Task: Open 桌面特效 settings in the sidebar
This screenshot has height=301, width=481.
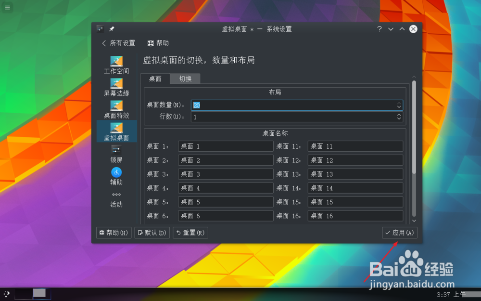Action: tap(116, 109)
